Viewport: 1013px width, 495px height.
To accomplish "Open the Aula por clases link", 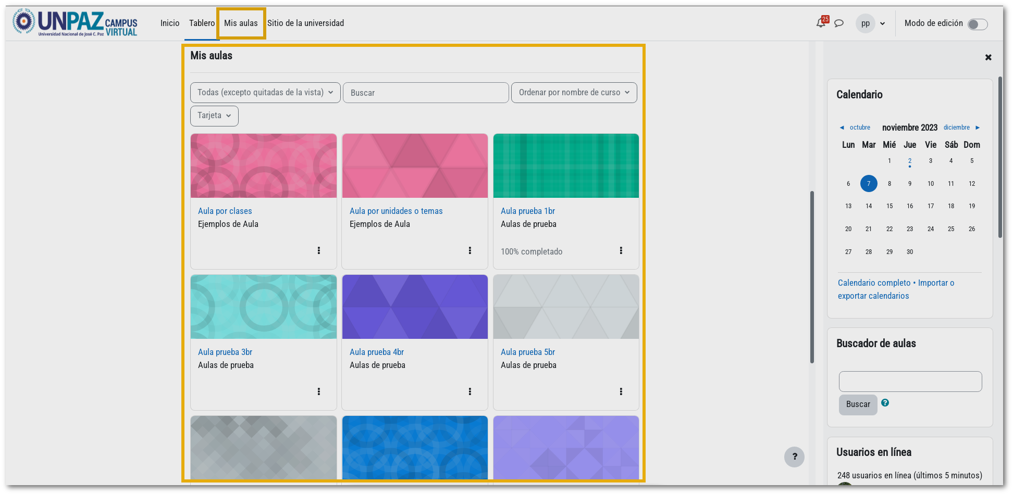I will click(x=225, y=211).
